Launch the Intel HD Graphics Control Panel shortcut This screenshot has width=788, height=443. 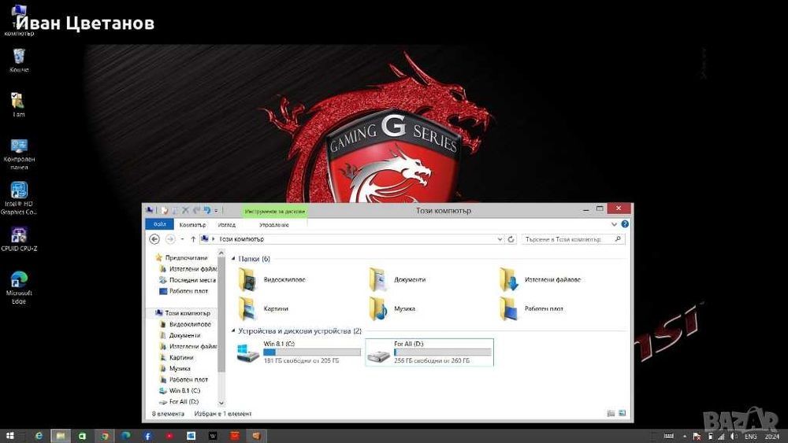point(19,198)
